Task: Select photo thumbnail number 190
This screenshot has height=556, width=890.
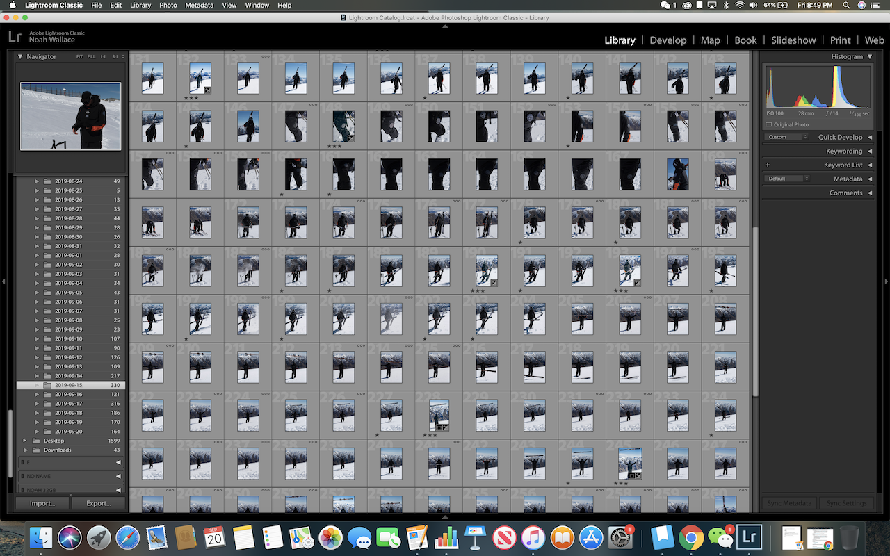Action: click(487, 270)
